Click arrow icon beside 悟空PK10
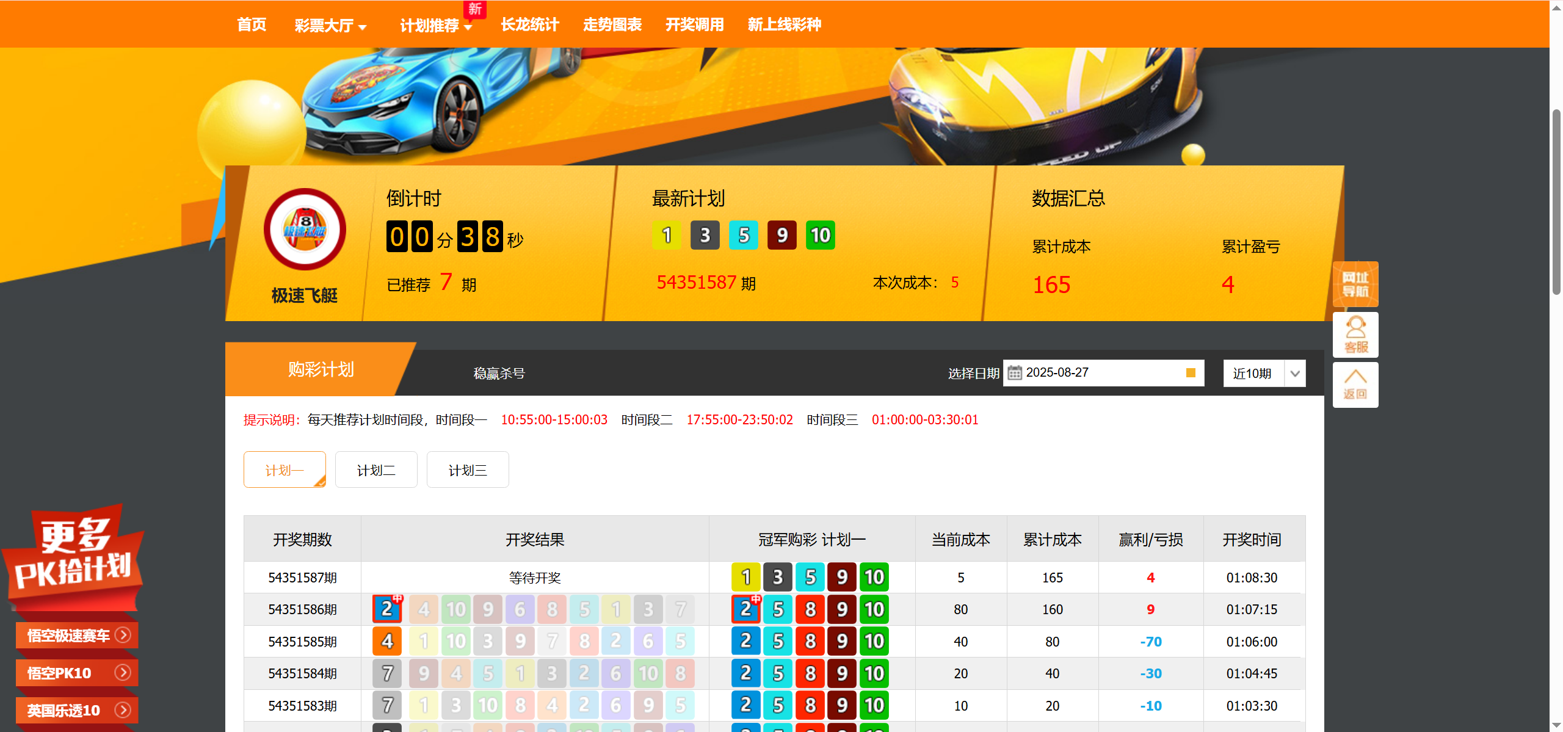Viewport: 1563px width, 732px height. [123, 673]
